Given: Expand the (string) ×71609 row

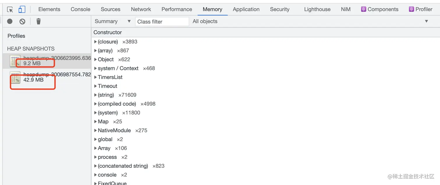Looking at the screenshot, I should point(95,95).
